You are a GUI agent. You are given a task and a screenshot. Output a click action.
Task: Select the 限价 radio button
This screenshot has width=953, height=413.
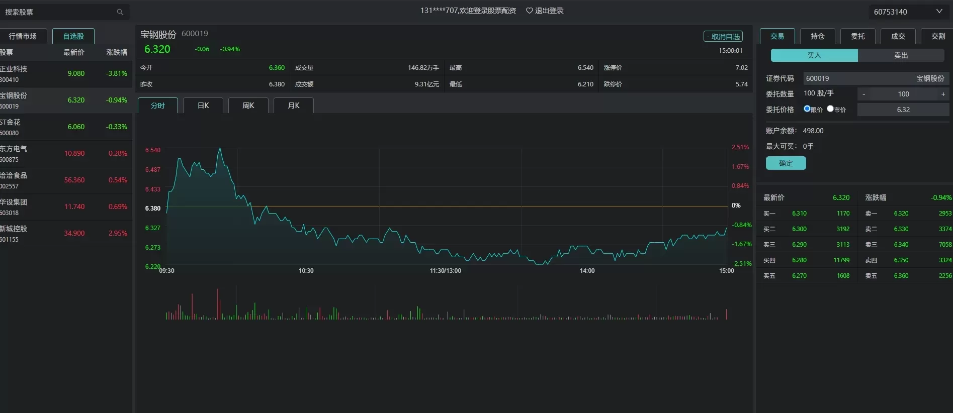[807, 109]
